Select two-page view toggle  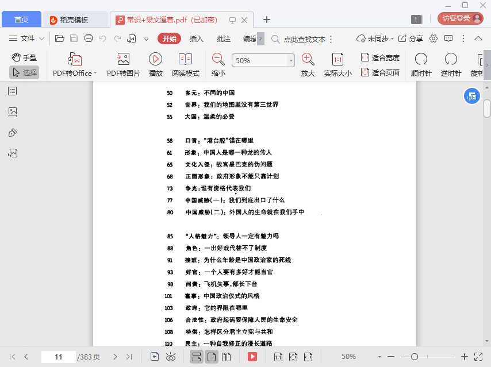pos(226,357)
